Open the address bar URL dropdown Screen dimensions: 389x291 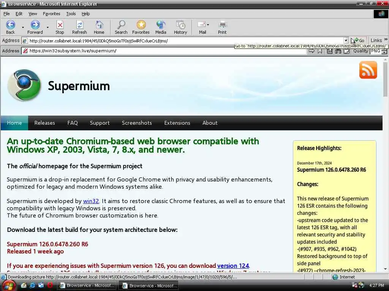coord(346,41)
